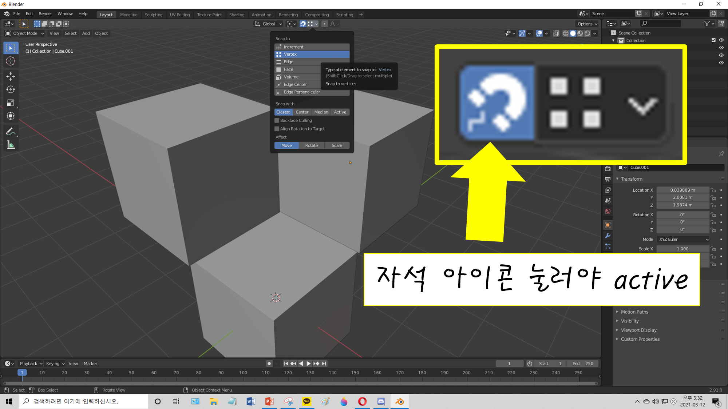Set snap with to Median

click(x=321, y=112)
